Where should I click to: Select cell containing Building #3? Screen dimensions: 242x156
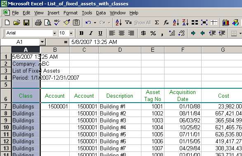pyautogui.click(x=120, y=120)
